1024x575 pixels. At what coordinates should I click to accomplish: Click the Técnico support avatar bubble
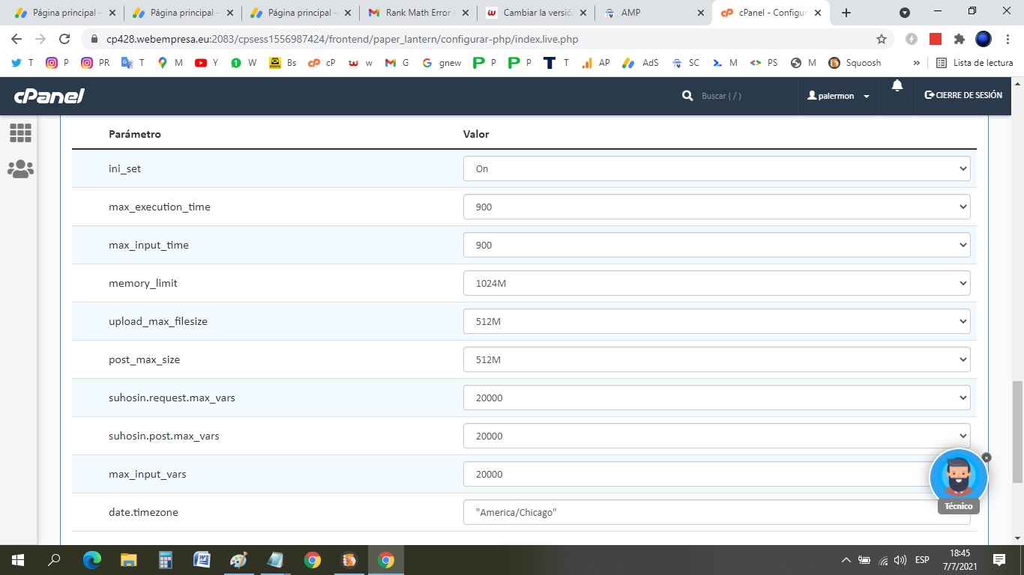[959, 478]
